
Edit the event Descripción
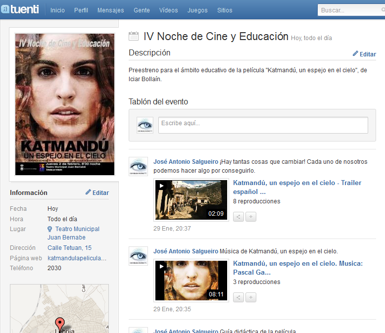coord(364,54)
